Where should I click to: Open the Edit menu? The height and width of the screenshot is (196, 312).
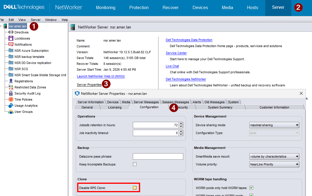tap(11, 20)
